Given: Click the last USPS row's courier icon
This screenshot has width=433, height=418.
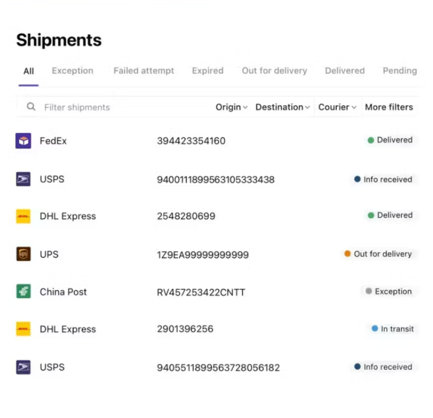Looking at the screenshot, I should (x=23, y=367).
